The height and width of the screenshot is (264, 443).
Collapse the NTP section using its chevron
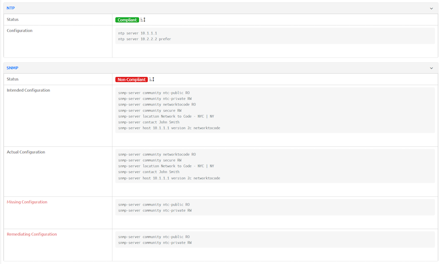(x=431, y=8)
